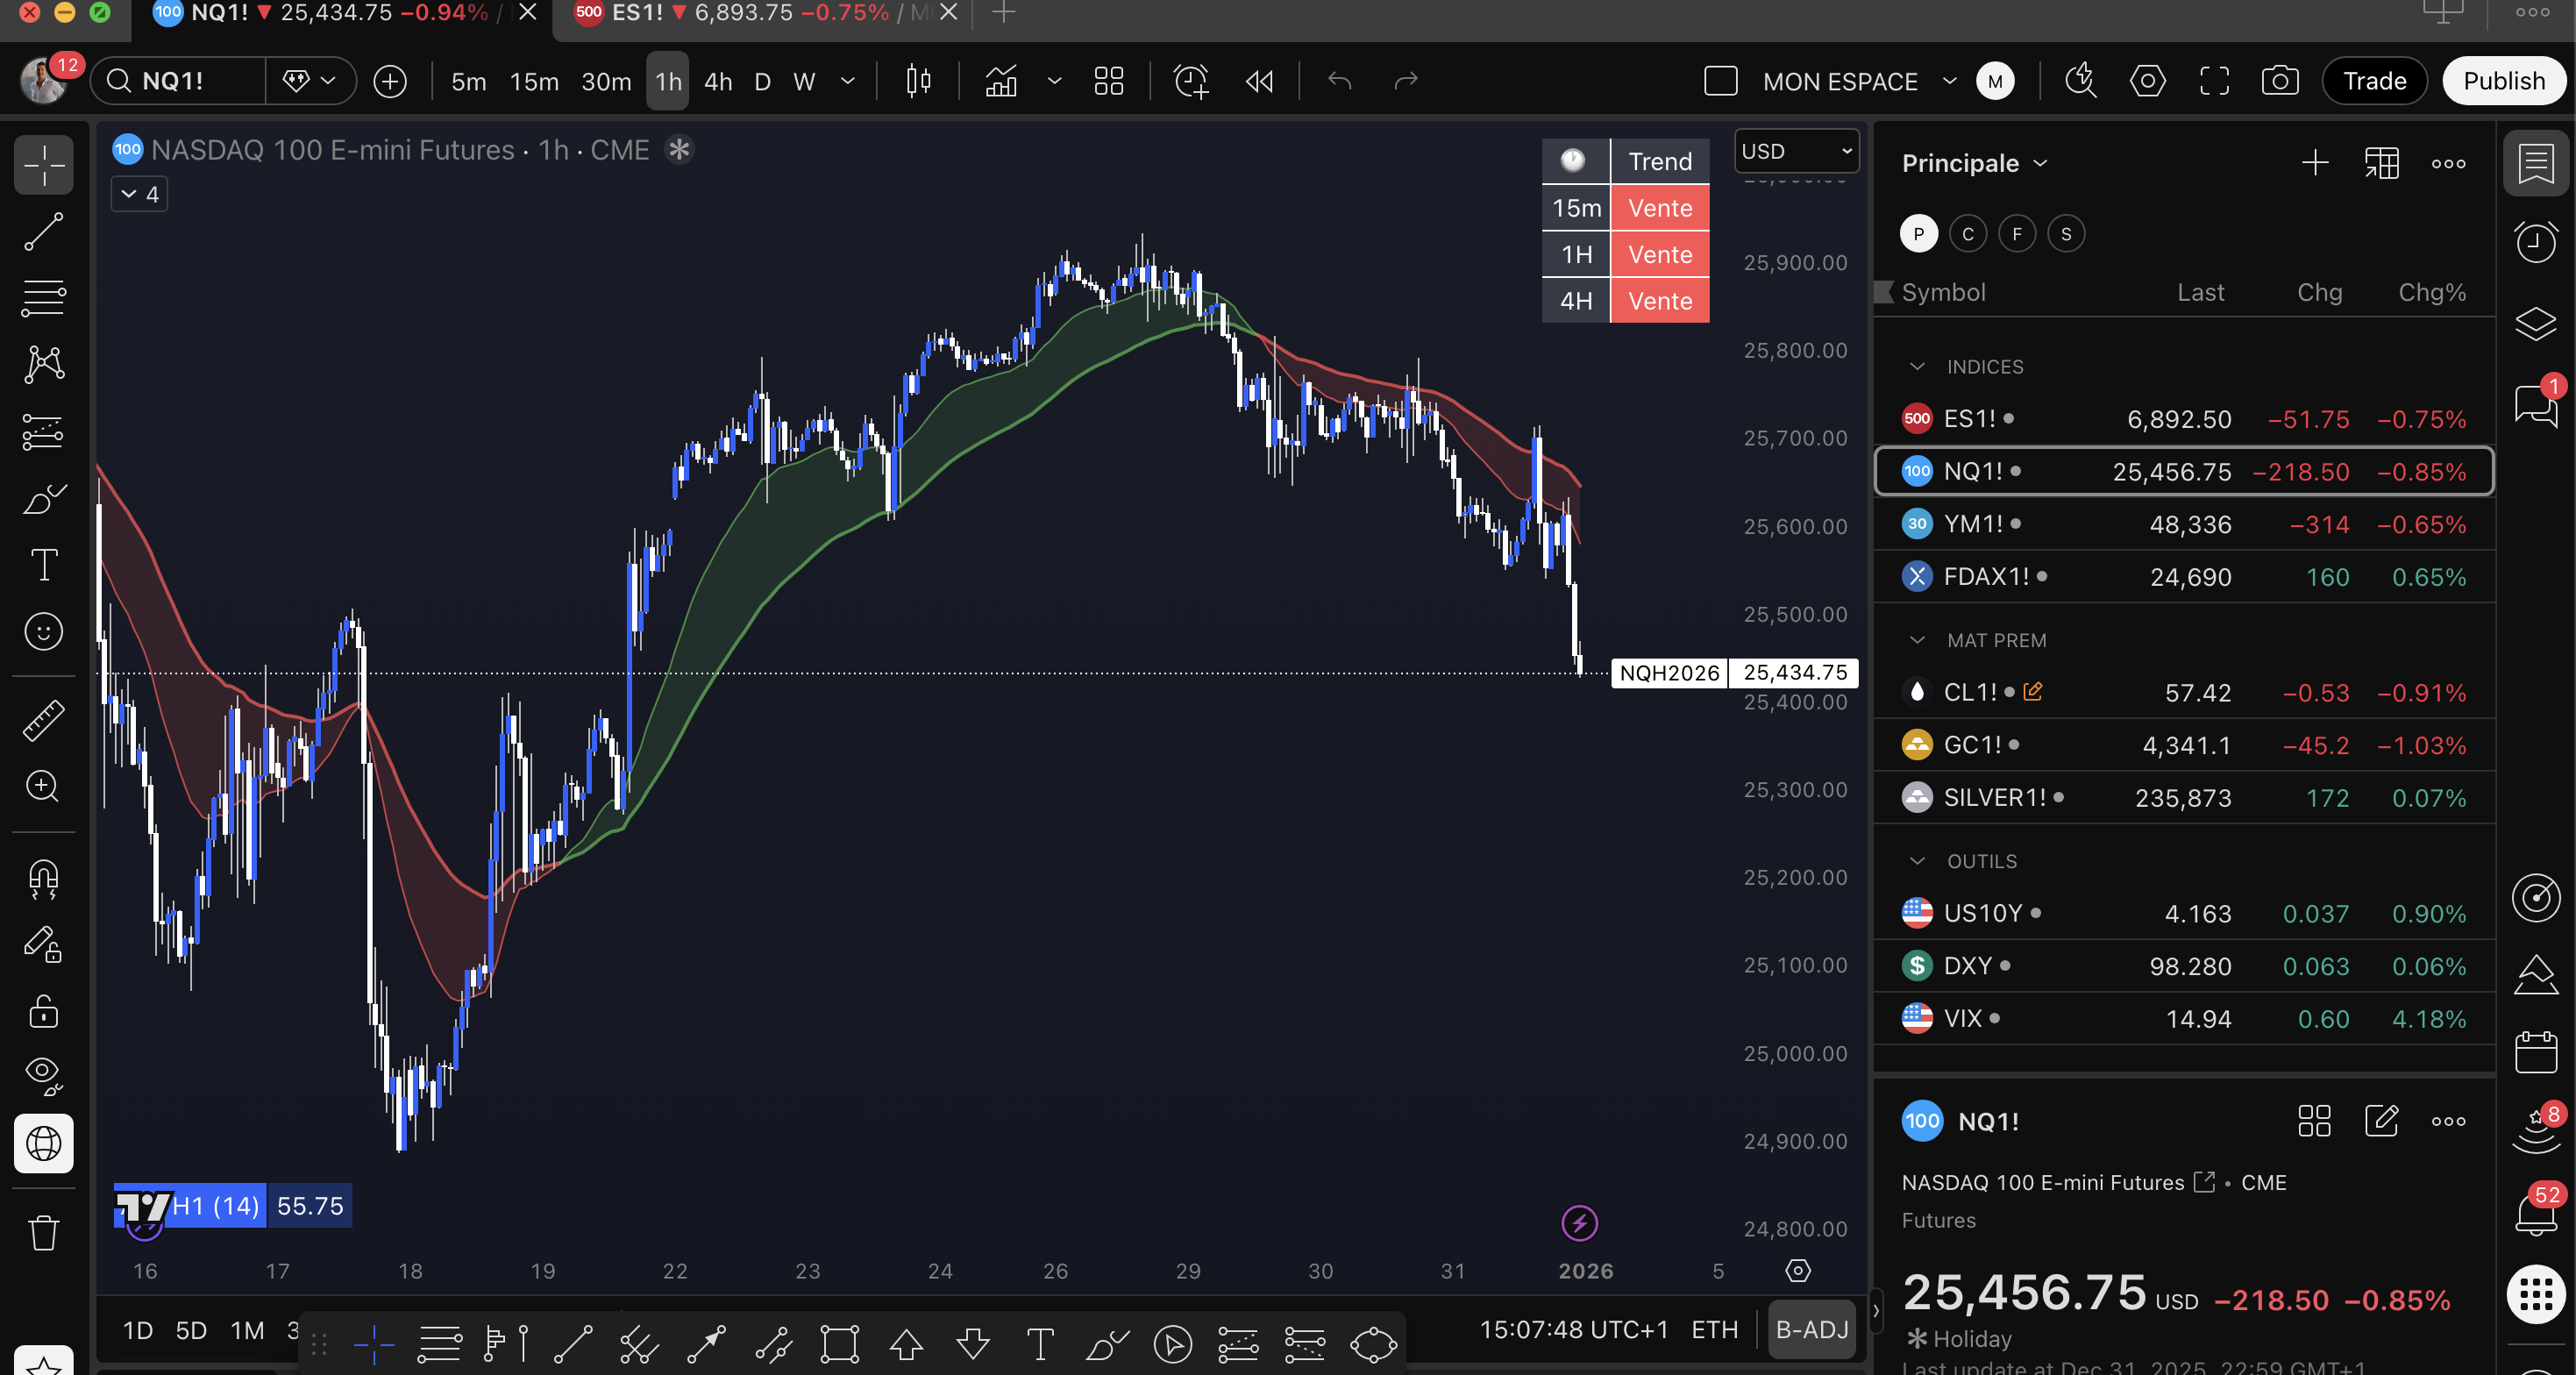Screen dimensions: 2576x1375
Task: Select the text annotation tool
Action: pyautogui.click(x=44, y=564)
